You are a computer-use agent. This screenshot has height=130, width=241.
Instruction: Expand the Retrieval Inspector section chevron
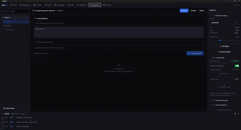tap(211, 100)
